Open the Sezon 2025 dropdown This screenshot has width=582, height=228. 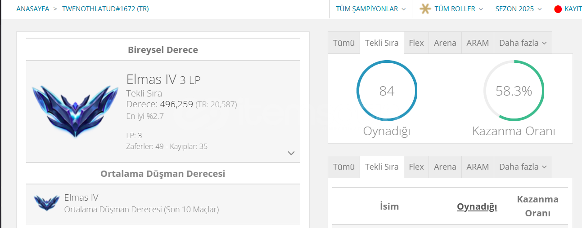pos(518,9)
